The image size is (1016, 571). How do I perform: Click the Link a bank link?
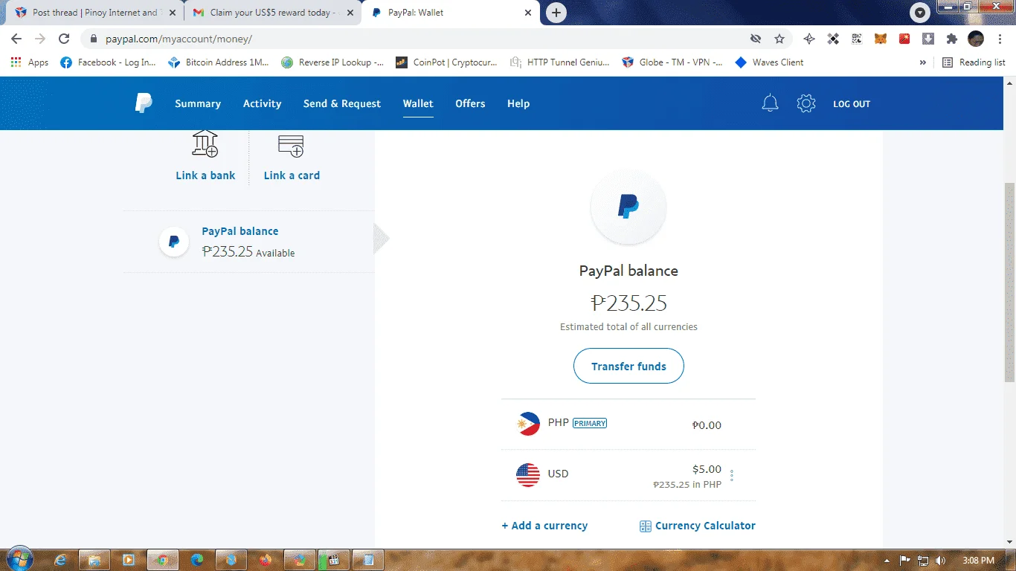pos(205,175)
